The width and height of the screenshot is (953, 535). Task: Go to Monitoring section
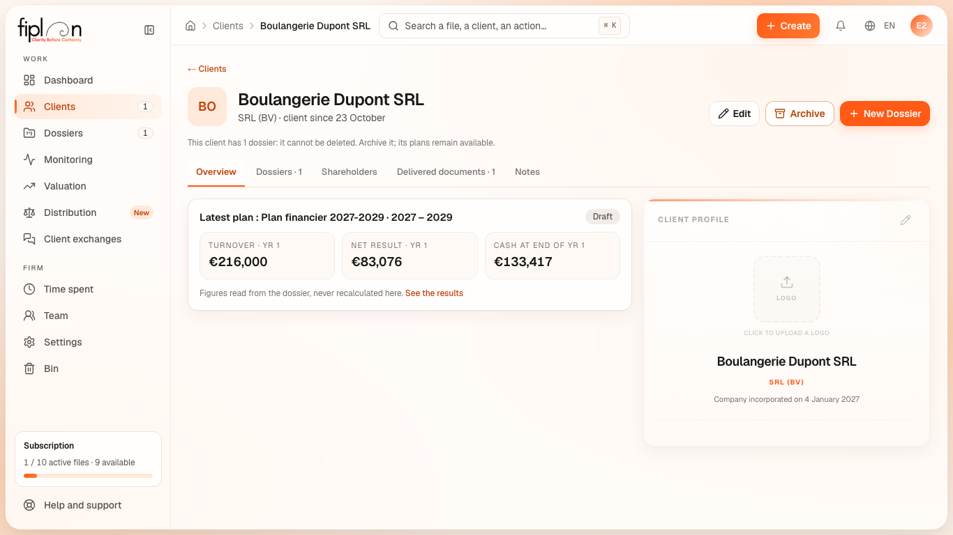(x=88, y=160)
